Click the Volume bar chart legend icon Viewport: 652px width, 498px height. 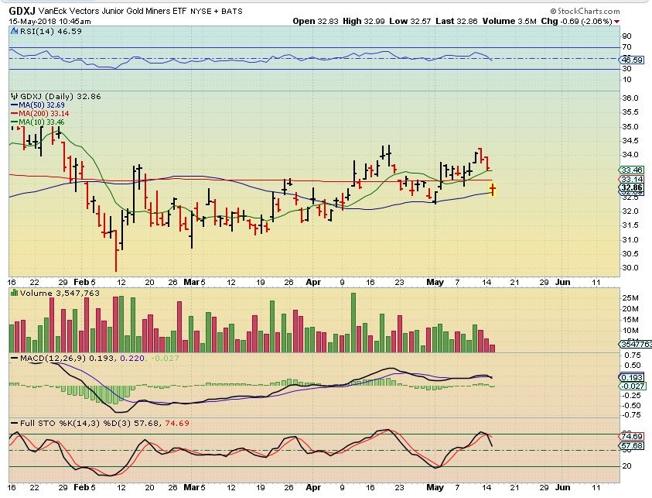(x=13, y=294)
